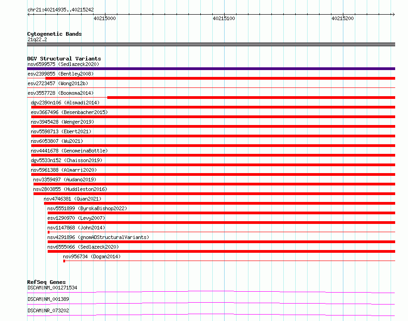Click the red bar under esv3667496 label
This screenshot has width=408, height=321.
[213, 117]
